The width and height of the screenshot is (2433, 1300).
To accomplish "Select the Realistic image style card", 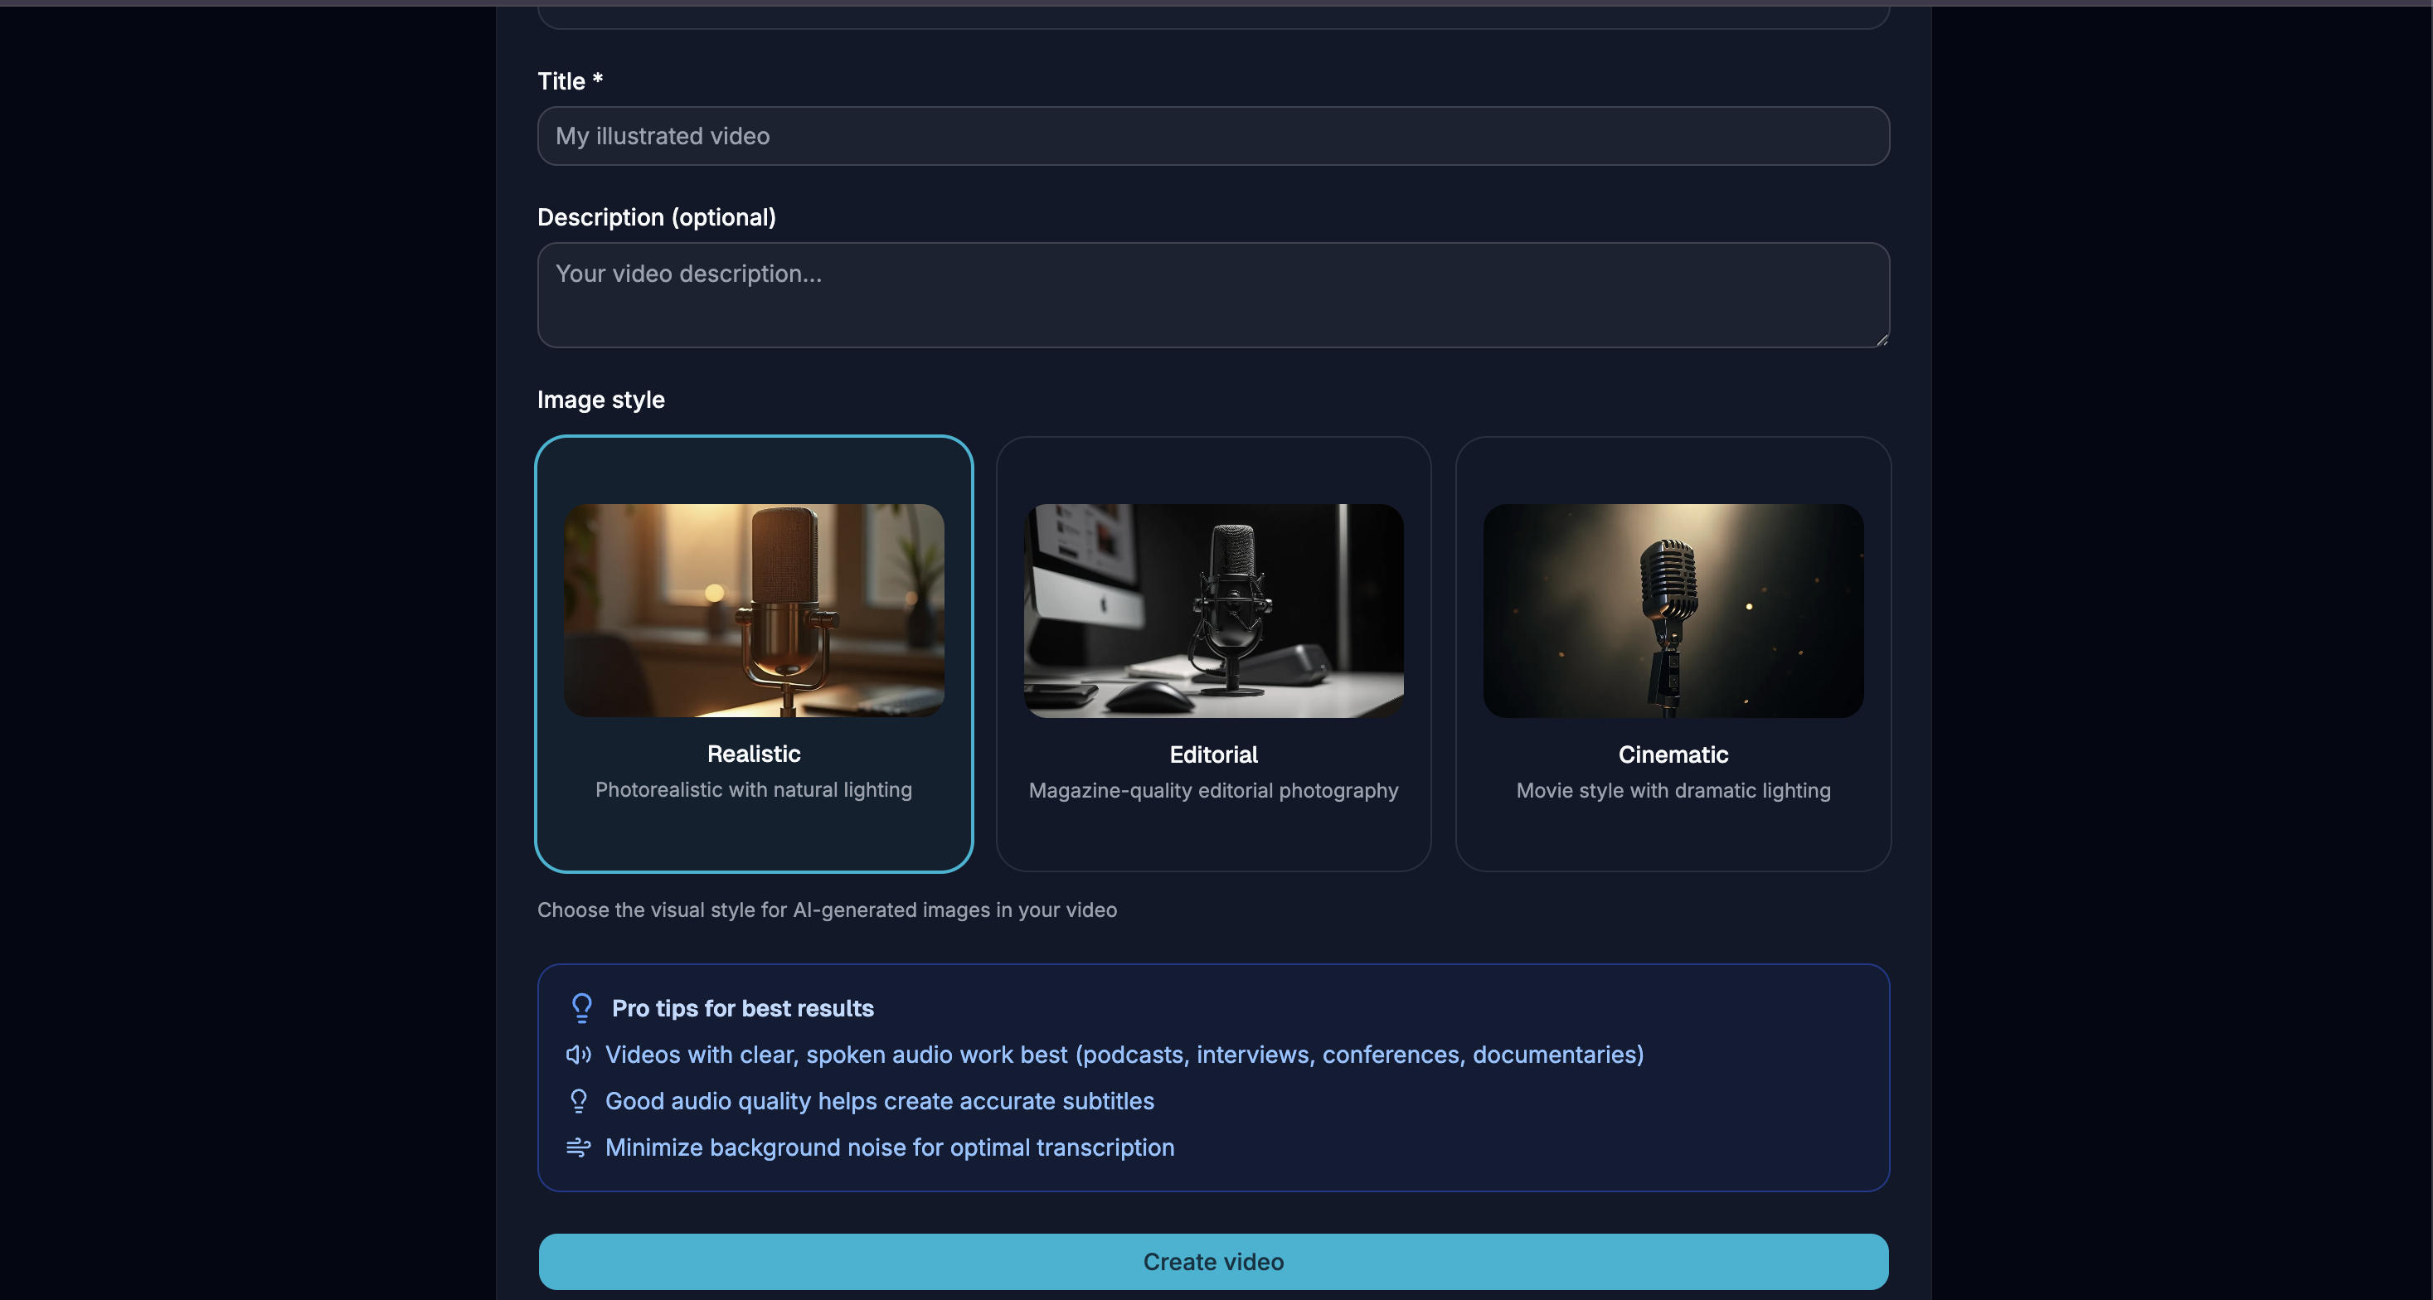I will pos(754,654).
